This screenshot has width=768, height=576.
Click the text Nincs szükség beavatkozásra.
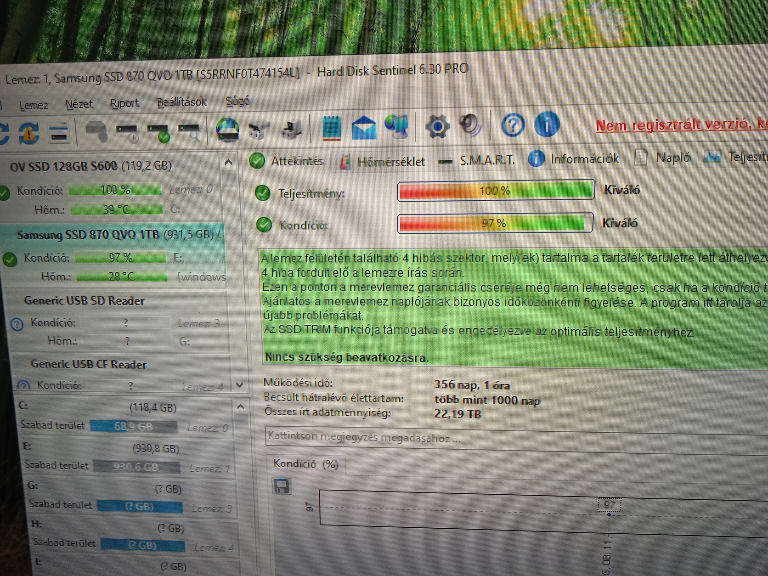tap(347, 357)
